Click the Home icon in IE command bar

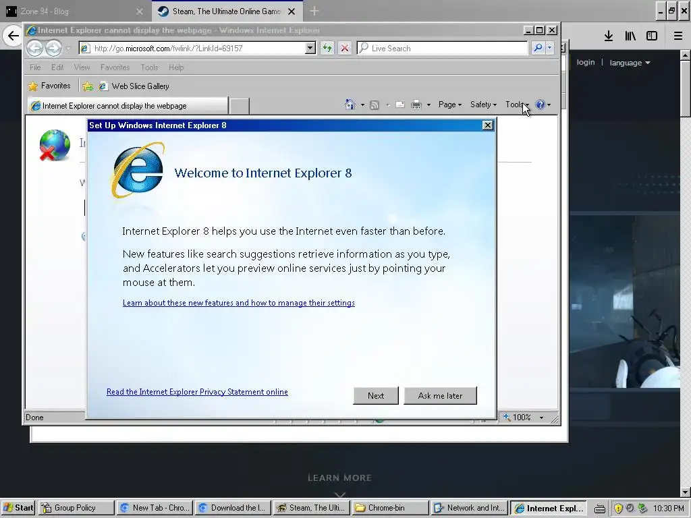point(350,105)
